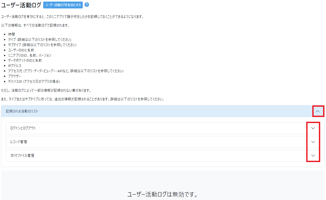This screenshot has height=200, width=326.
Task: Click the help icon next to the enable button
Action: pos(87,5)
